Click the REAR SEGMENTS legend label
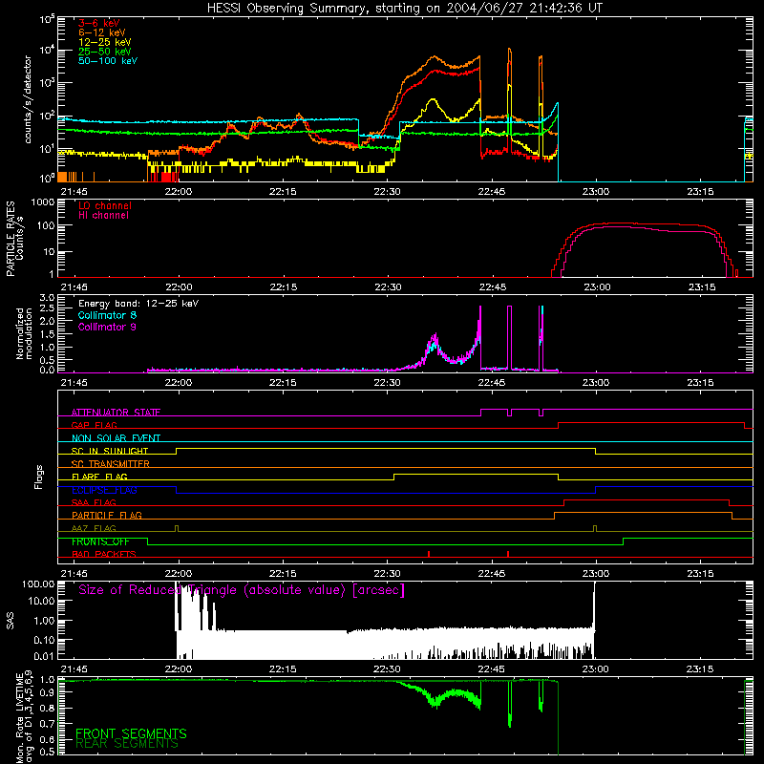Image resolution: width=764 pixels, height=764 pixels. point(127,744)
